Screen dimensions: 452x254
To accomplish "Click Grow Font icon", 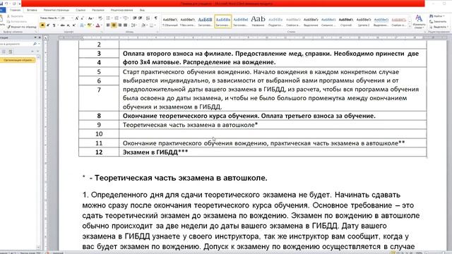I will (77, 18).
